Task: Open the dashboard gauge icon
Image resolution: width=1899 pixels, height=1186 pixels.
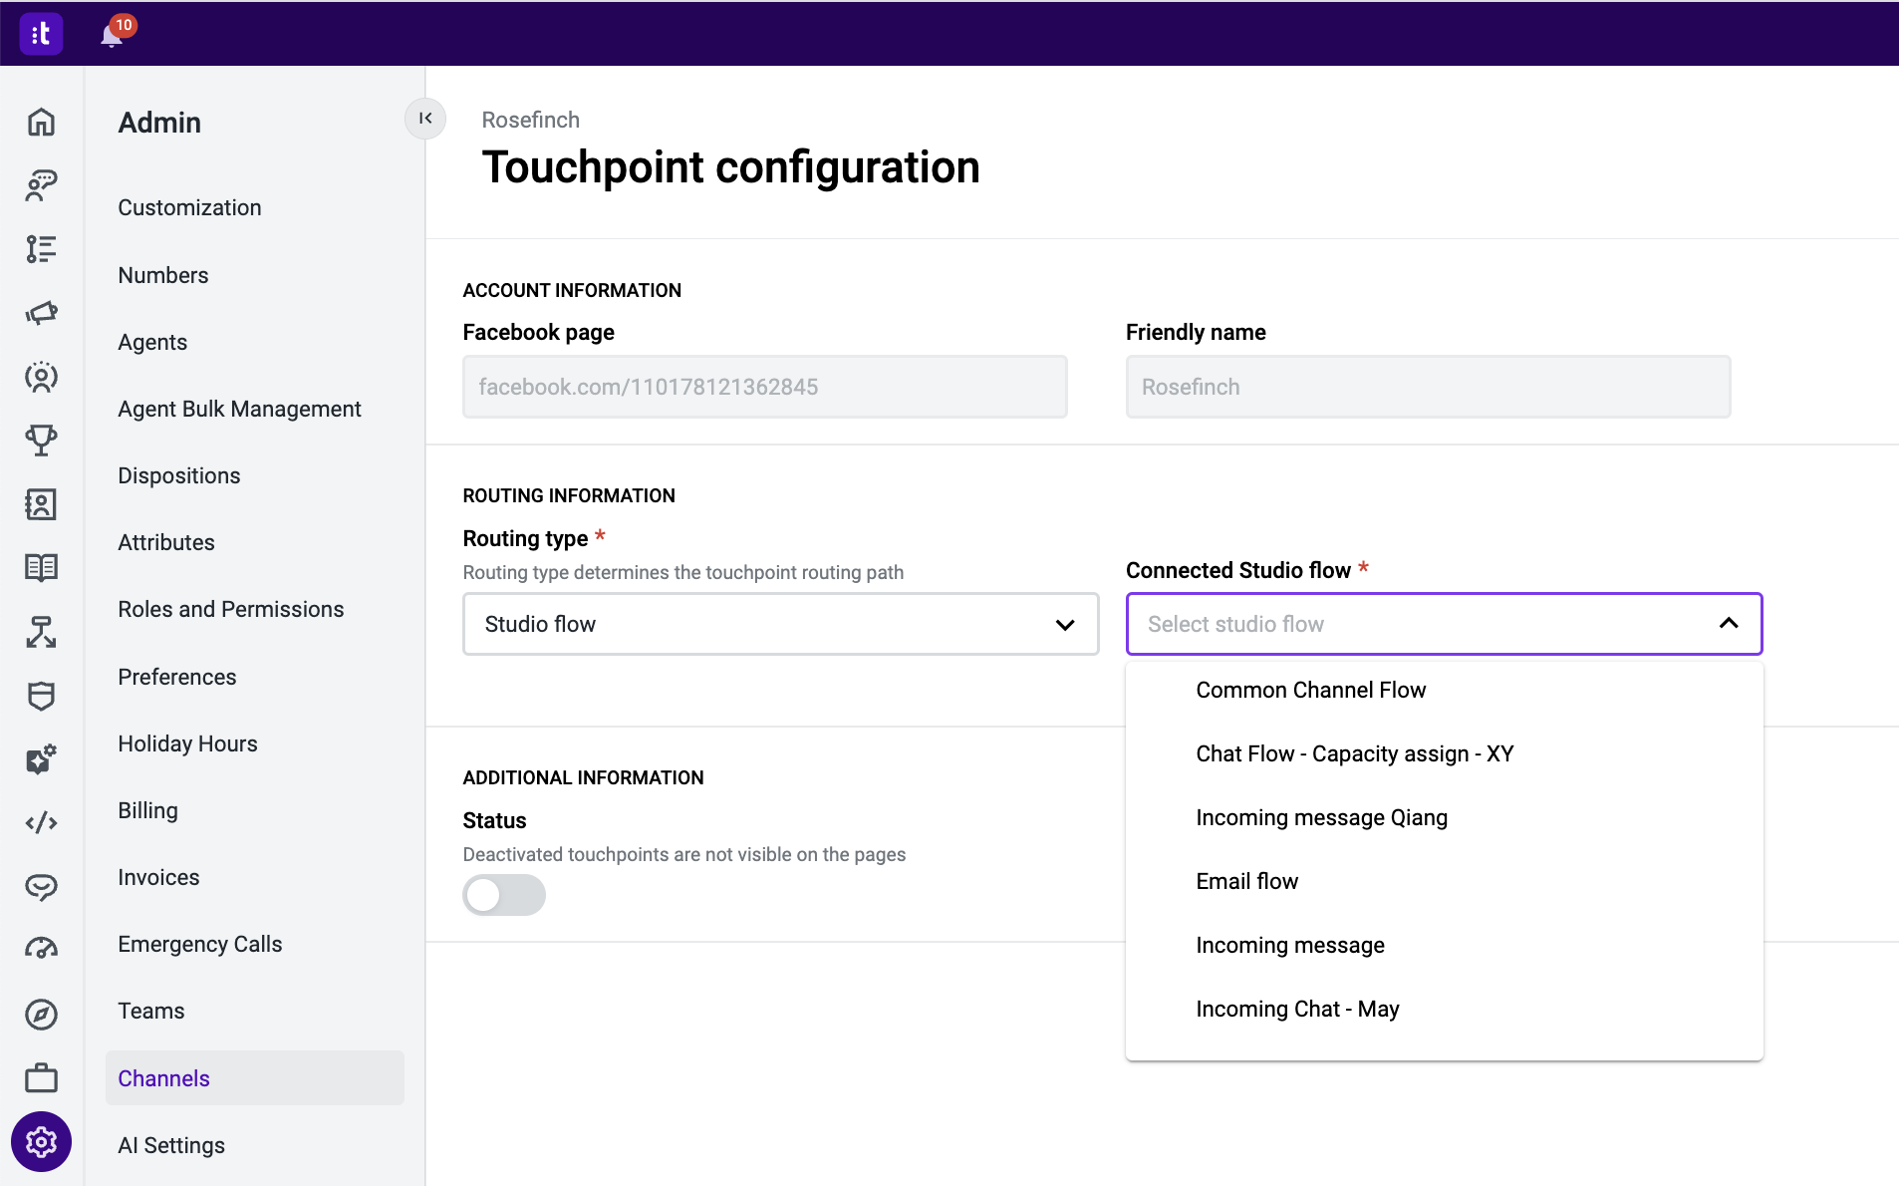Action: (x=41, y=949)
